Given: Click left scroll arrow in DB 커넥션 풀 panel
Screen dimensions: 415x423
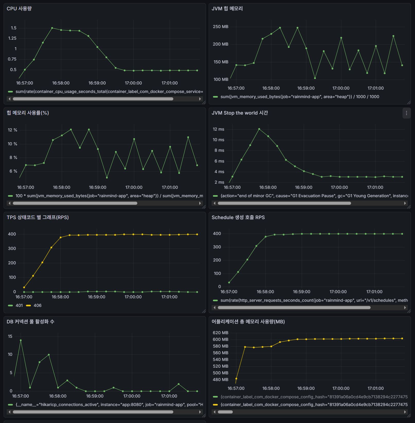Looking at the screenshot, I should [x=10, y=412].
